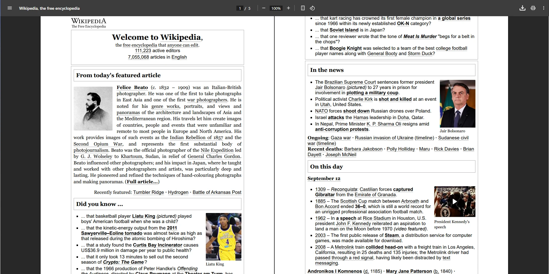Open the sidebar hamburger menu

point(10,8)
